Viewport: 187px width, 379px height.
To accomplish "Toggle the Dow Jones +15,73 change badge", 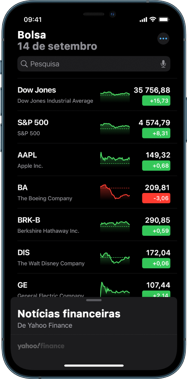I will (156, 101).
